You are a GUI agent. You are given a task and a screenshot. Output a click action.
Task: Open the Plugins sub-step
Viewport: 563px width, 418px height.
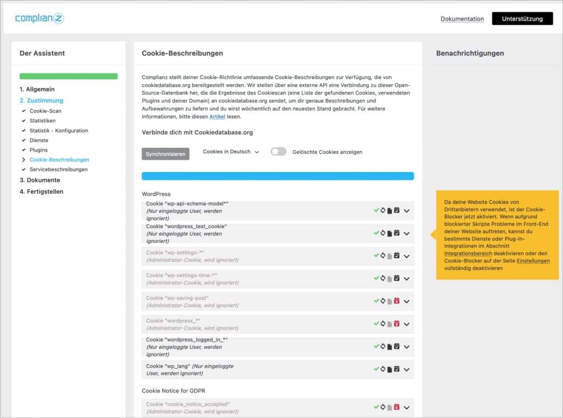(38, 150)
